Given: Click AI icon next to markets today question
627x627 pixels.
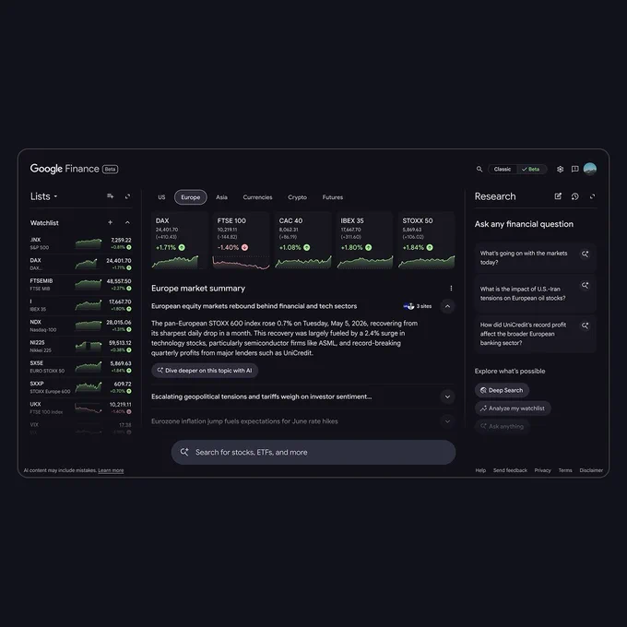Looking at the screenshot, I should pyautogui.click(x=585, y=254).
